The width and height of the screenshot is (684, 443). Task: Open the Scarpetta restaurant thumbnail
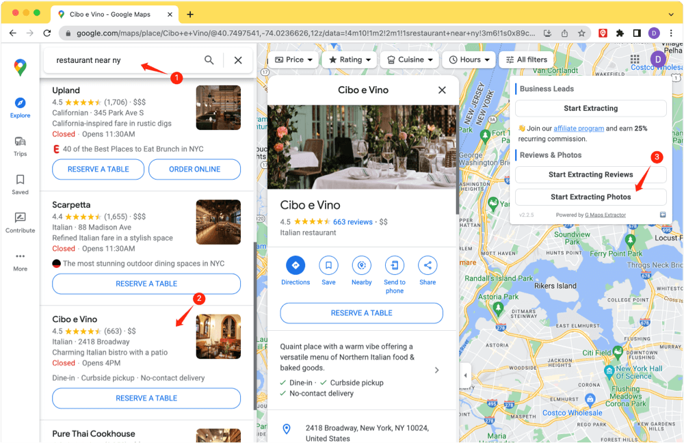click(x=218, y=222)
